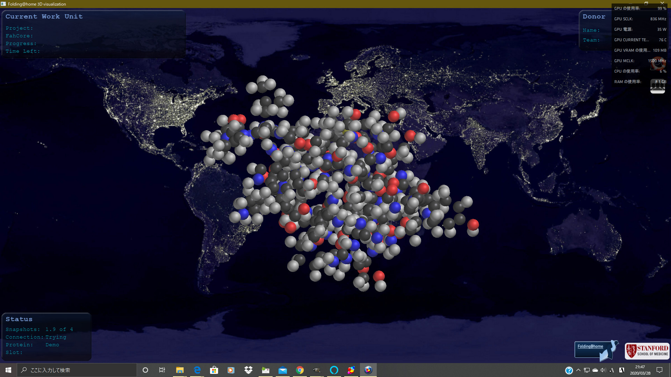
Task: Switch to the Folding@home viewer taskbar icon
Action: (368, 370)
